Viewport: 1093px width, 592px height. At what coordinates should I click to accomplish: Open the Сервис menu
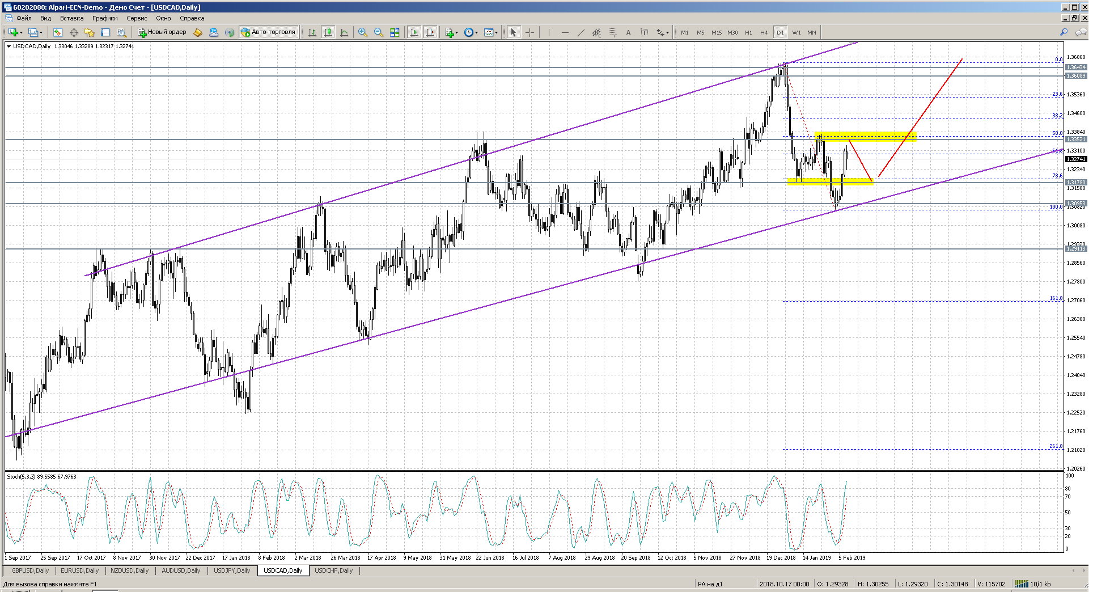(x=137, y=18)
